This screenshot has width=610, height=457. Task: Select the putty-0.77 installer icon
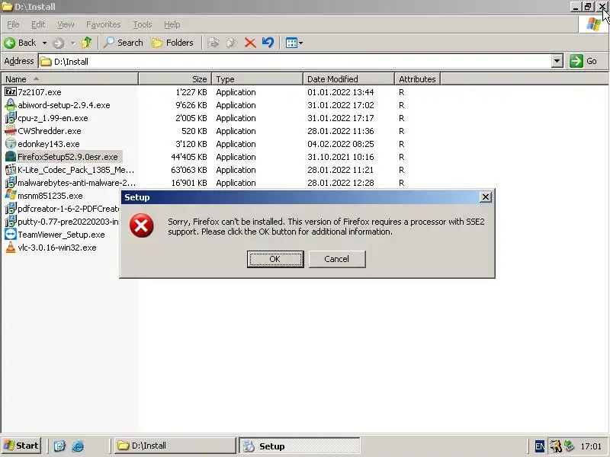(x=11, y=221)
